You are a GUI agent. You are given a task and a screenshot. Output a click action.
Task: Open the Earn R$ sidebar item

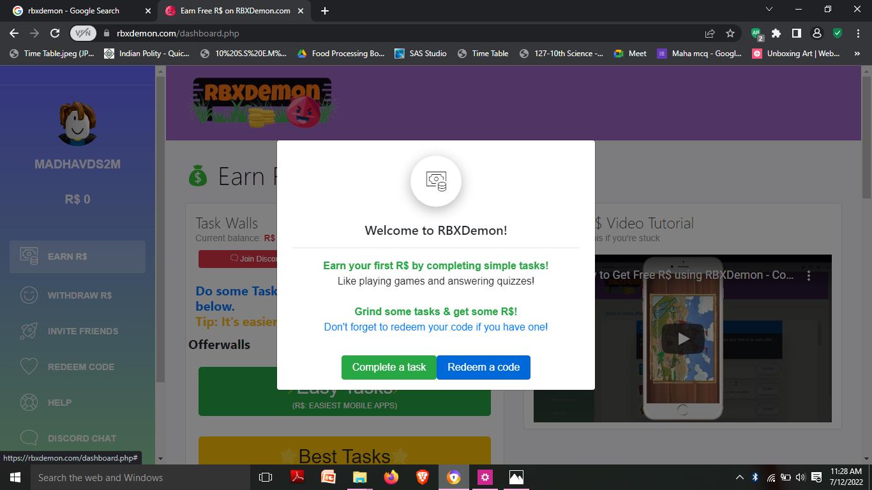(77, 256)
